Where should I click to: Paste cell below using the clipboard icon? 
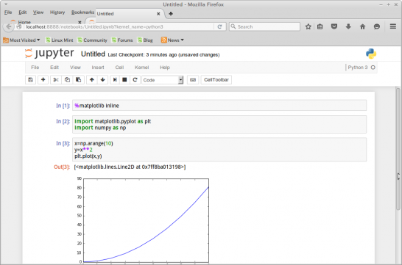[79, 80]
